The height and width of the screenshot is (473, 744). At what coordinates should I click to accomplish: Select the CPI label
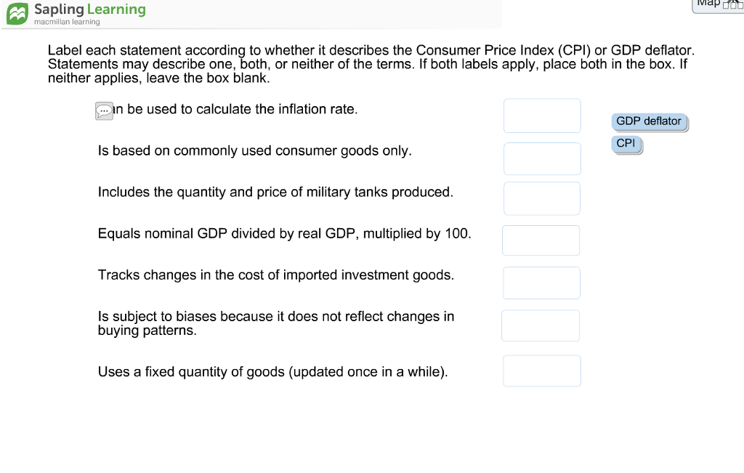coord(626,144)
